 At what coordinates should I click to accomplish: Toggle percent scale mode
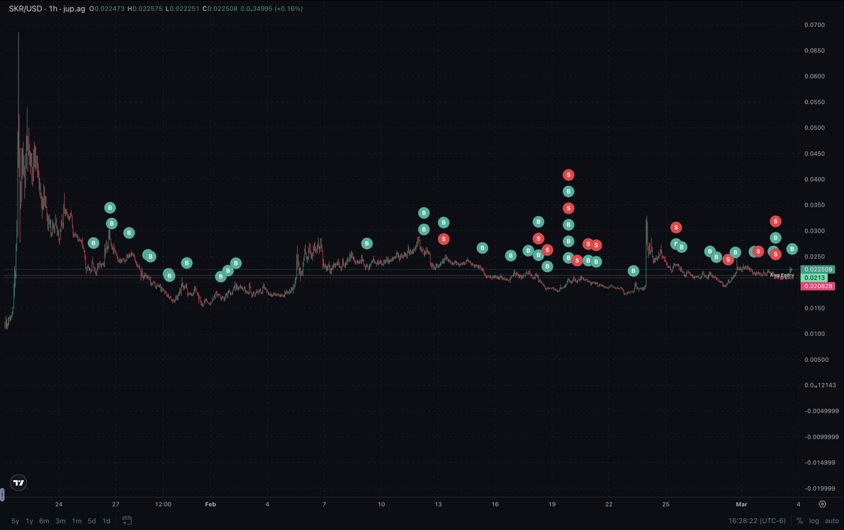tap(800, 521)
